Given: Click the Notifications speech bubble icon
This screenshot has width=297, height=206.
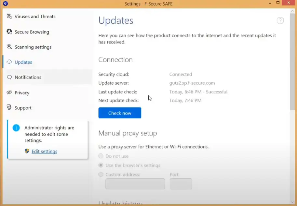Looking at the screenshot, I should tap(9, 77).
